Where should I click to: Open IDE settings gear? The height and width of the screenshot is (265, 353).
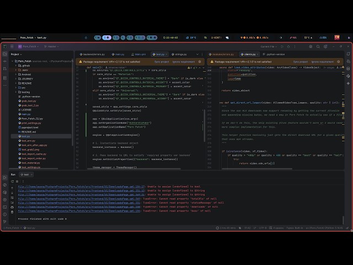coord(325,46)
